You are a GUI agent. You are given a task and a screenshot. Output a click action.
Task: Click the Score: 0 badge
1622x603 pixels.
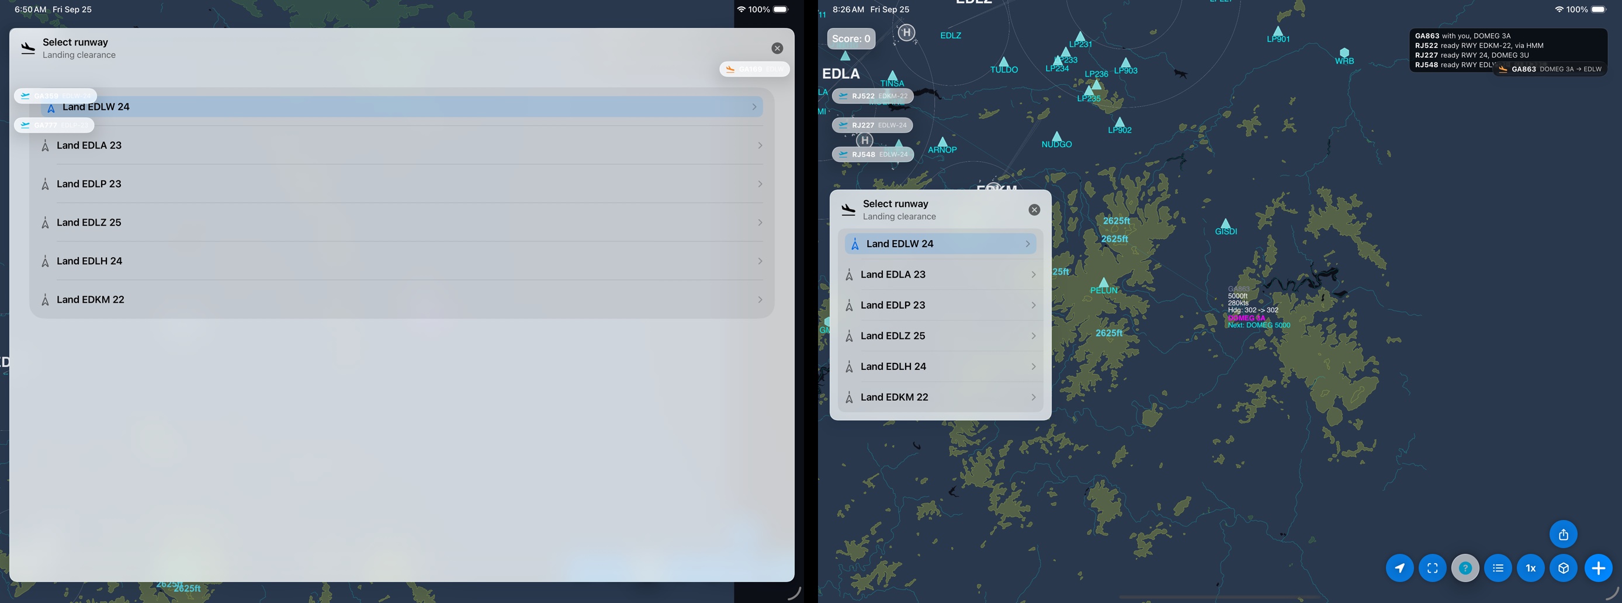tap(851, 39)
